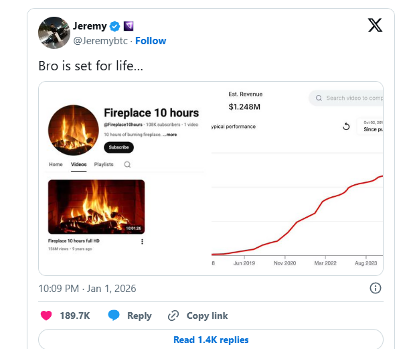Screen dimensions: 403x349
Task: Click the circular reset arrow icon
Action: click(x=346, y=126)
